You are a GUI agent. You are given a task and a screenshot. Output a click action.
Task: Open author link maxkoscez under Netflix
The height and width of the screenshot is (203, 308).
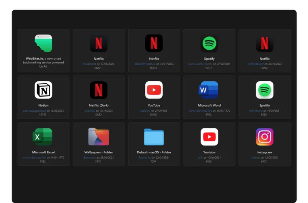pyautogui.click(x=89, y=64)
